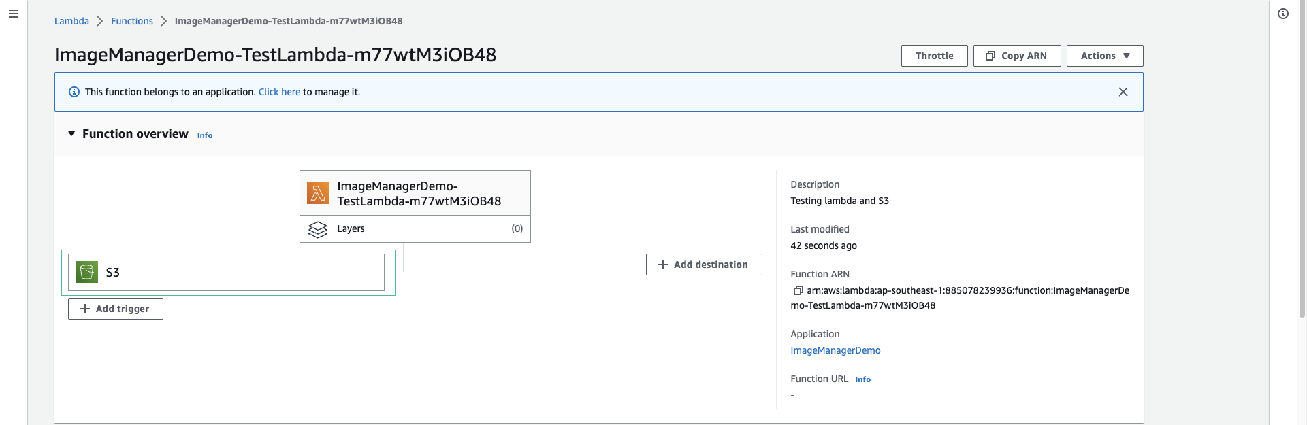1307x425 pixels.
Task: Click the S3 bucket green icon
Action: pyautogui.click(x=87, y=272)
